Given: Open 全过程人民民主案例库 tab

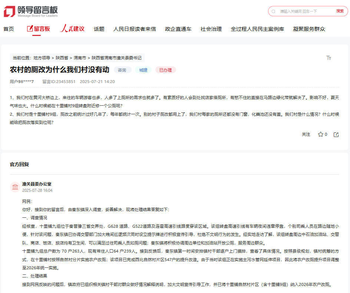Looking at the screenshot, I should click(257, 29).
